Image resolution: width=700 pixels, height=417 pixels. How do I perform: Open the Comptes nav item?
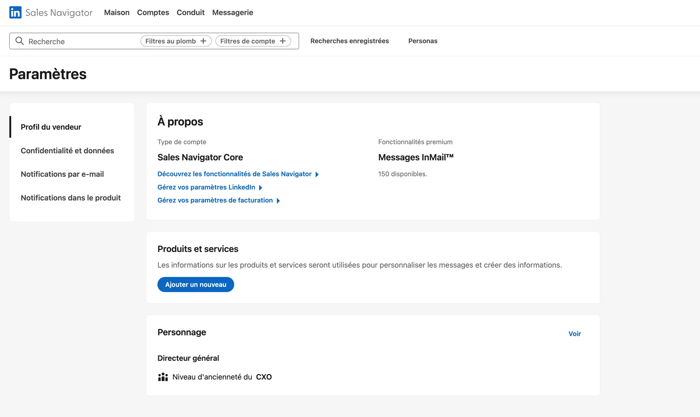(153, 13)
